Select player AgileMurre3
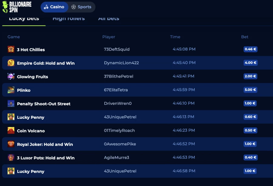The width and height of the screenshot is (273, 186). [x=116, y=158]
